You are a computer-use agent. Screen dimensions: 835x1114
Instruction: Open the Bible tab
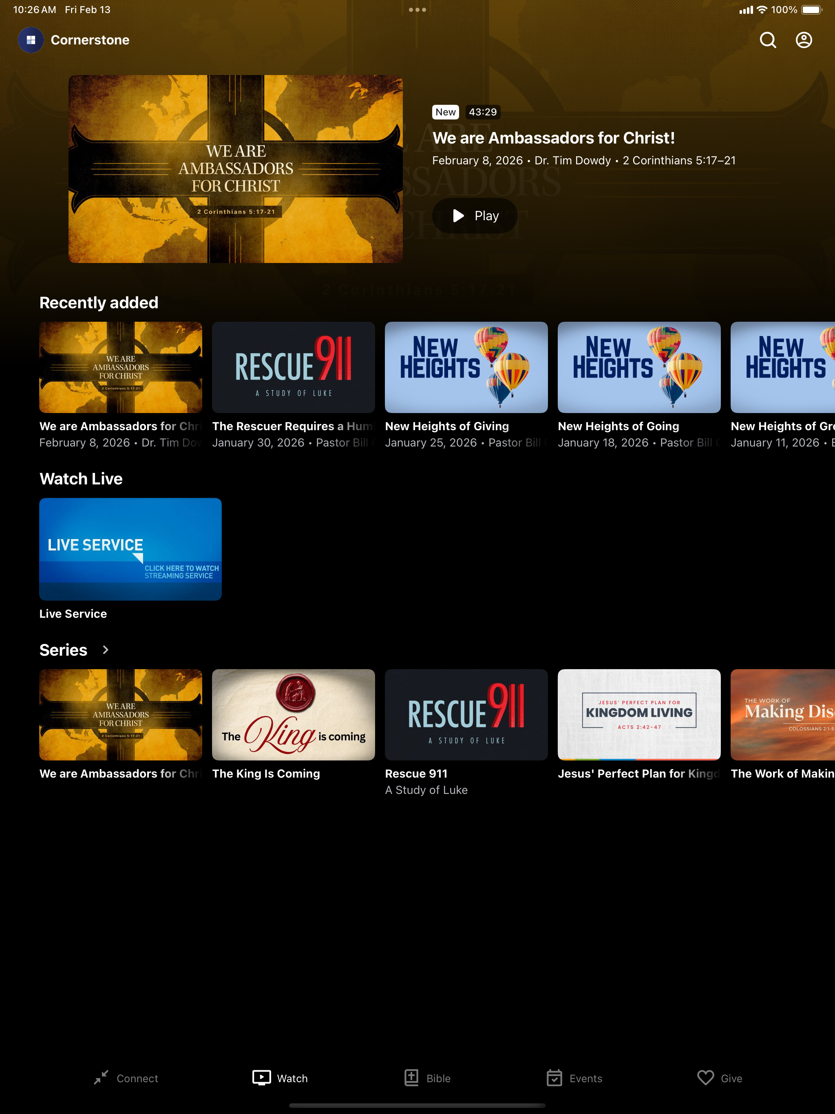tap(427, 1078)
